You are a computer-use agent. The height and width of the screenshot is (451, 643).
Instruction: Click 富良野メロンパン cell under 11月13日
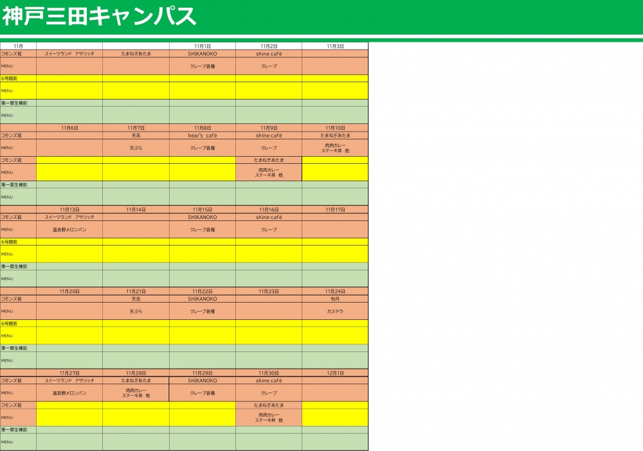point(69,229)
